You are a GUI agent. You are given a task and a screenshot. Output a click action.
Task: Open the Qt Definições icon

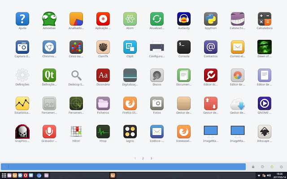pyautogui.click(x=49, y=75)
